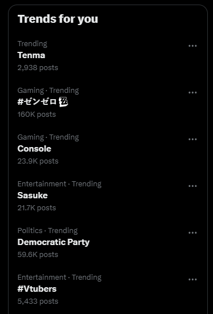Screen dimensions: 213x314
Task: Open the Sasuke trend
Action: [33, 195]
